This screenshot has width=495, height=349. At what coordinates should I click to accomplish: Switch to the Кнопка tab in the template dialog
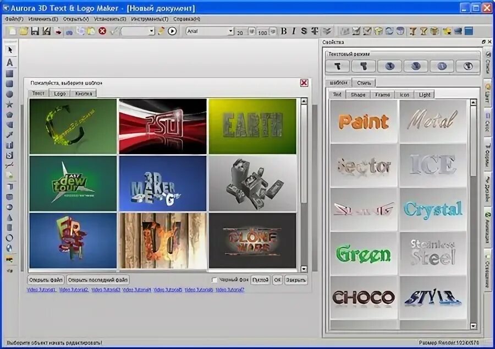tap(84, 94)
